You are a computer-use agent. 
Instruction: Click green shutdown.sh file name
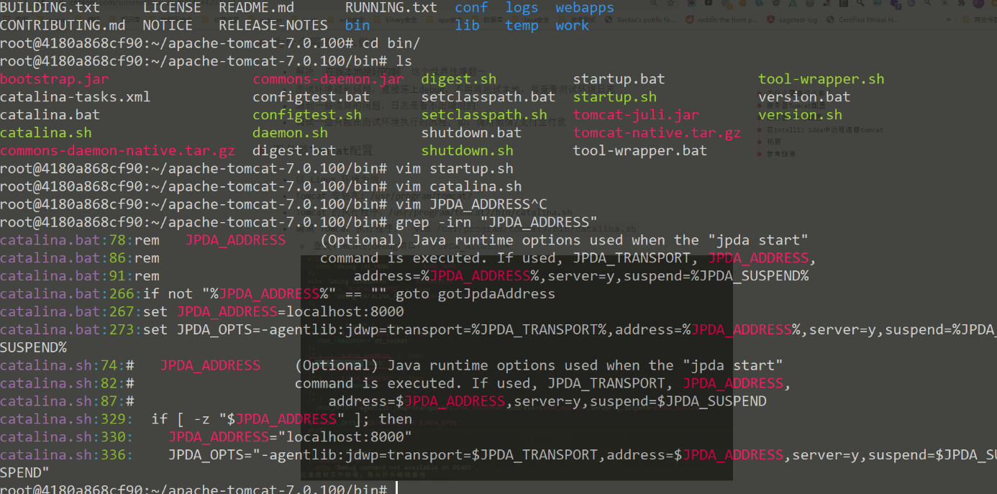click(x=468, y=151)
